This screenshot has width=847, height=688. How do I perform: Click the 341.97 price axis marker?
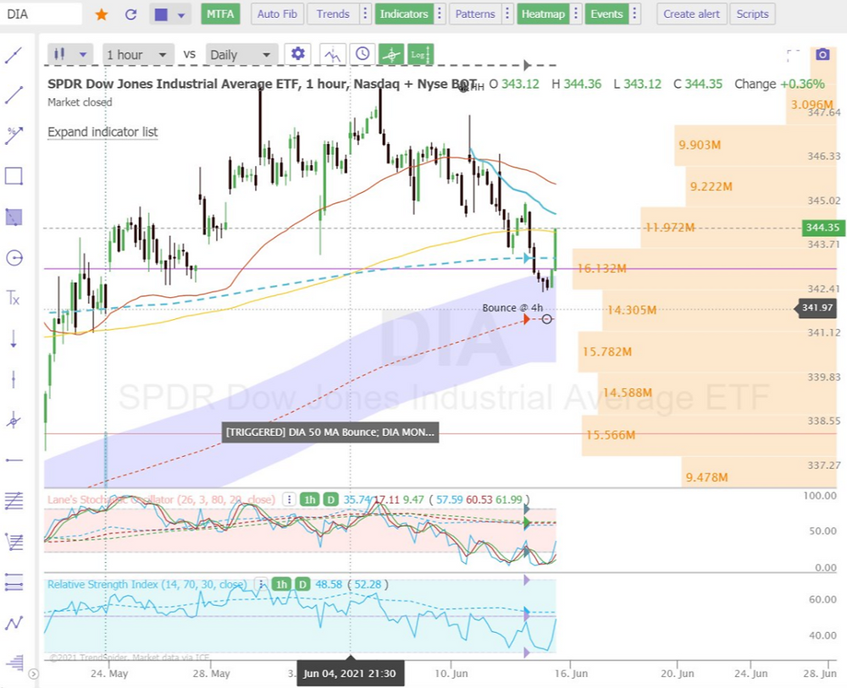coord(817,307)
